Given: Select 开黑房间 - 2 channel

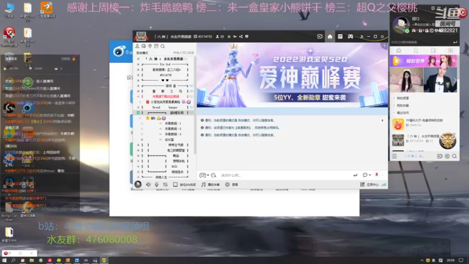Looking at the screenshot, I should [173, 128].
